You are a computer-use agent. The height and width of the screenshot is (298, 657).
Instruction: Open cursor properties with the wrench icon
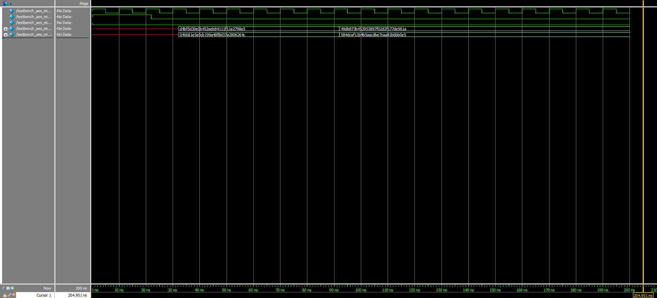pos(9,295)
